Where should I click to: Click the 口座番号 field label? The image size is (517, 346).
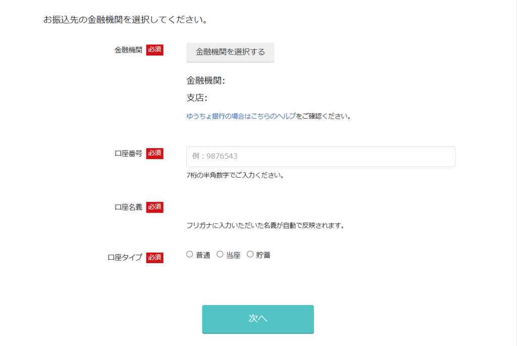[x=128, y=154]
